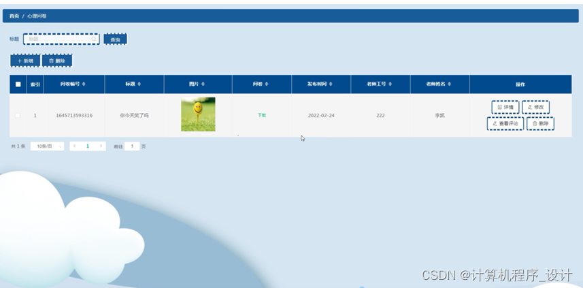Go to next page arrow
Screen dimensions: 583x288
pos(101,146)
